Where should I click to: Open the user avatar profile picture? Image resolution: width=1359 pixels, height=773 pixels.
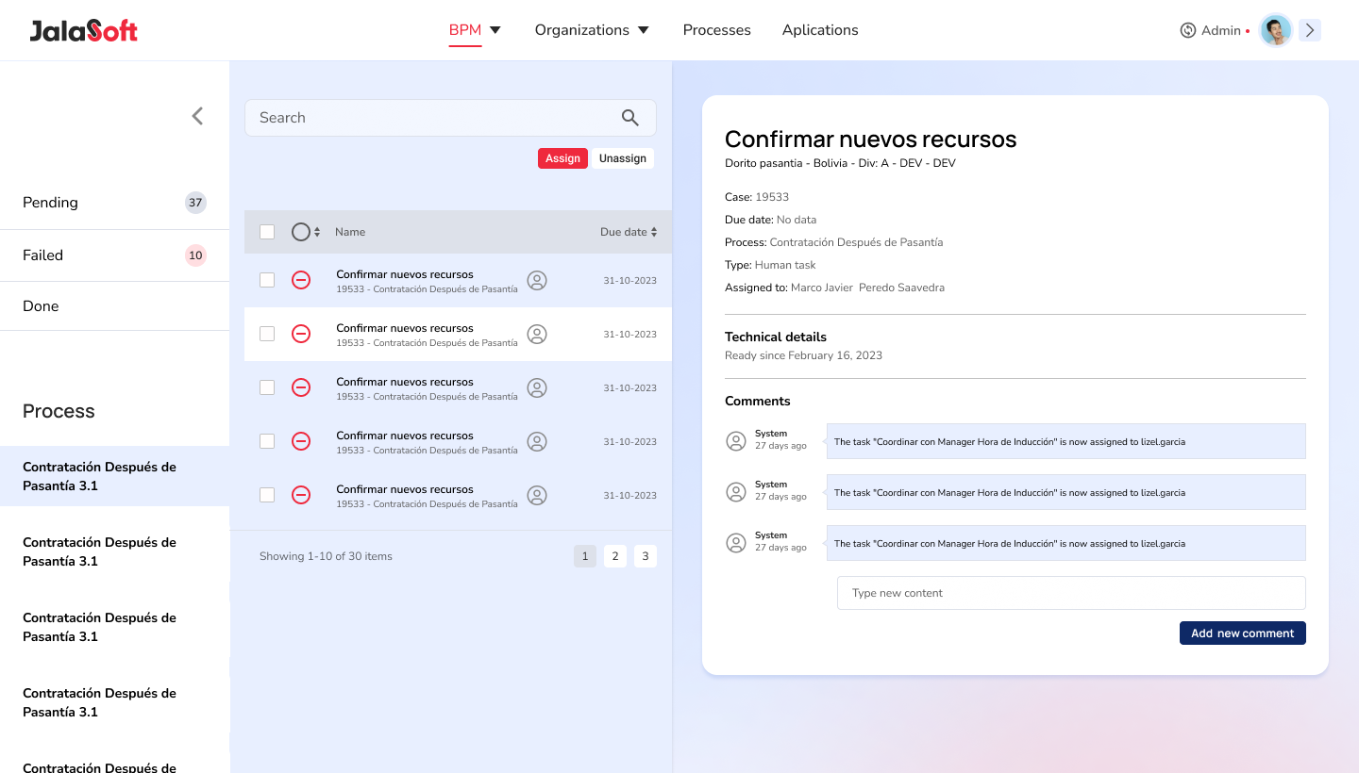click(1276, 30)
